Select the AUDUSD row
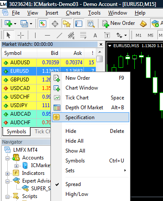Image resolution: width=163 pixels, height=201 pixels. click(x=49, y=63)
